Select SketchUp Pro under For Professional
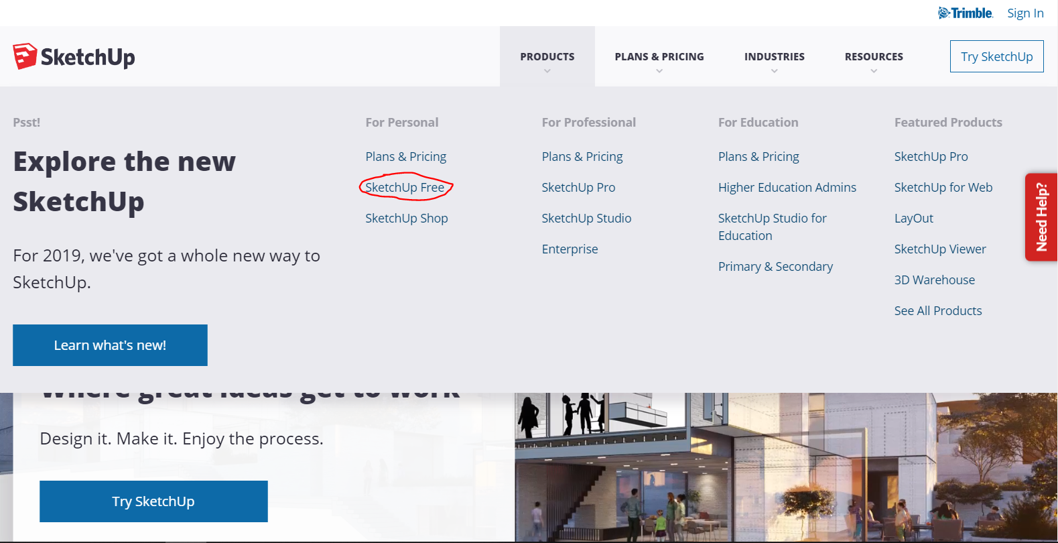 pyautogui.click(x=578, y=187)
